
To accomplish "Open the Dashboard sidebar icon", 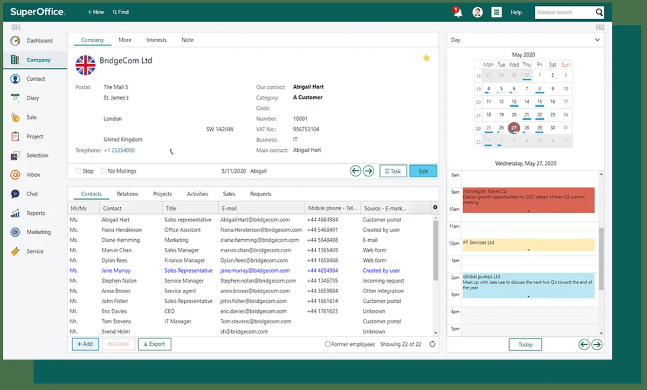I will pyautogui.click(x=16, y=41).
